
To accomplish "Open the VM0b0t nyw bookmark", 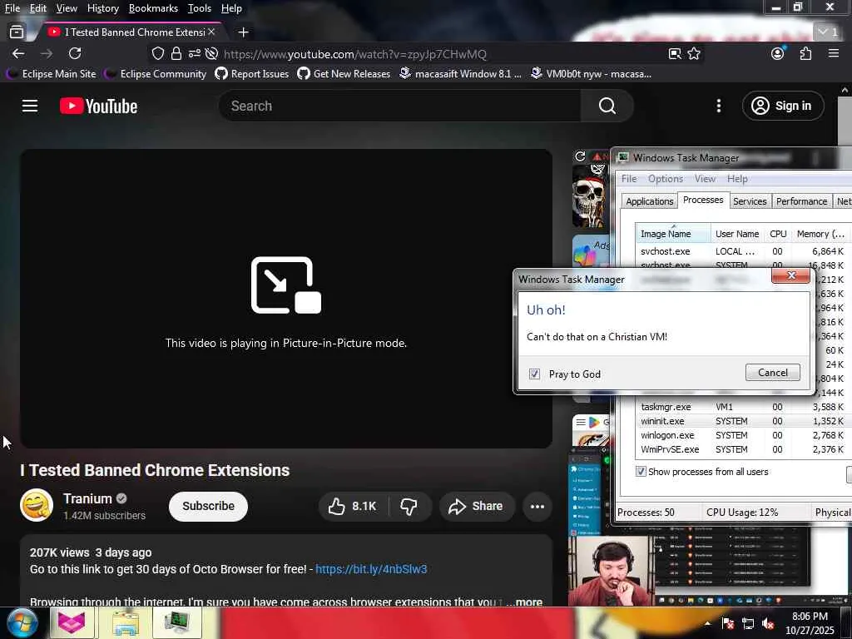I will pyautogui.click(x=592, y=73).
